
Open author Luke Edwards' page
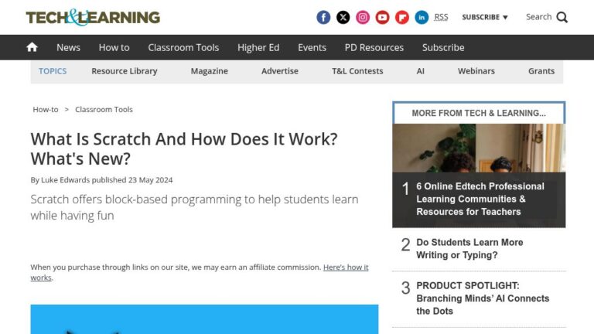click(x=65, y=180)
